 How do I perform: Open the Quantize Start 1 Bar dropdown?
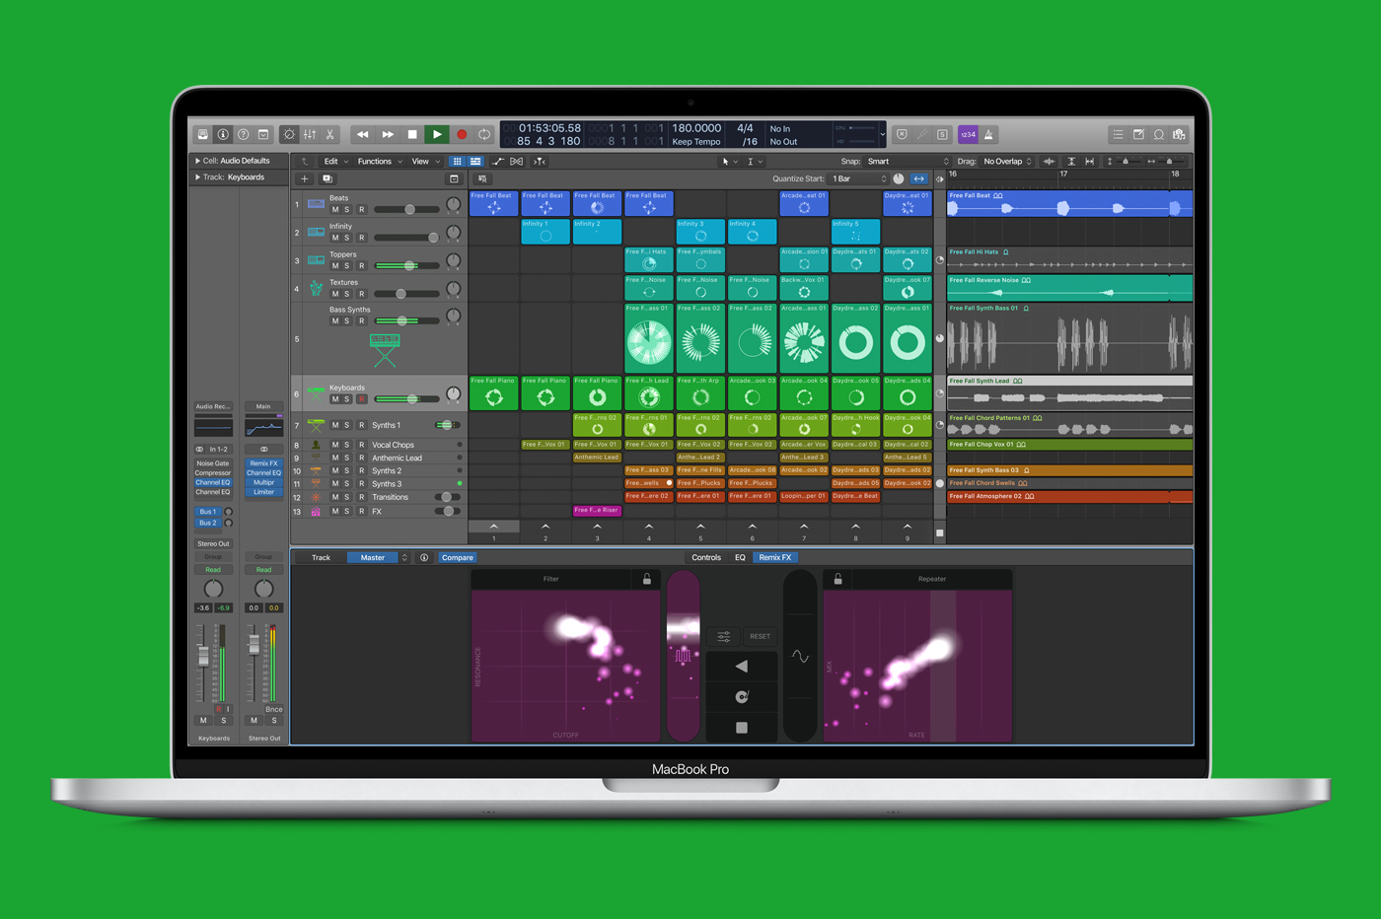click(859, 178)
